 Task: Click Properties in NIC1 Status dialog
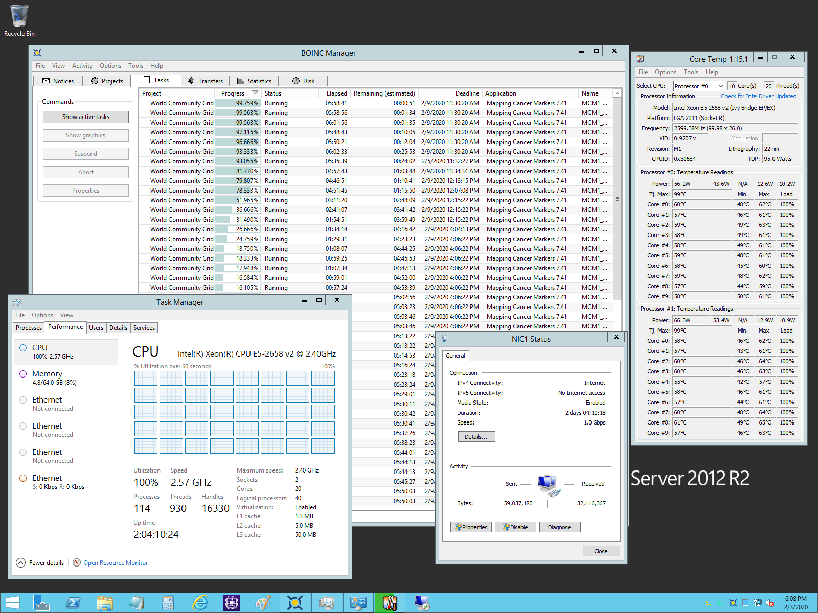471,527
